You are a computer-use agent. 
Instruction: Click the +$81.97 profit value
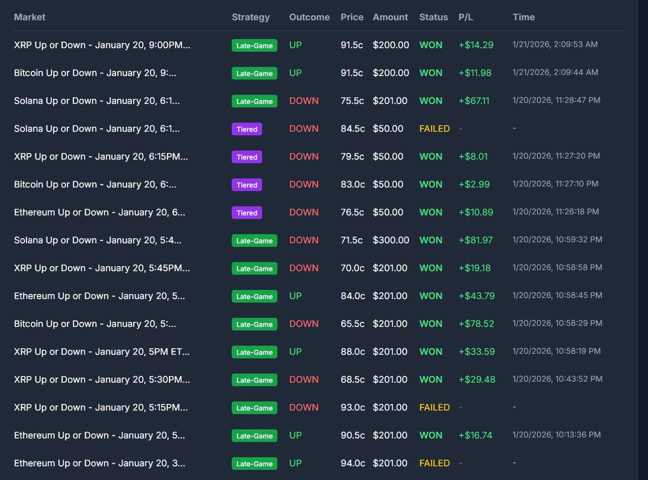(x=476, y=240)
